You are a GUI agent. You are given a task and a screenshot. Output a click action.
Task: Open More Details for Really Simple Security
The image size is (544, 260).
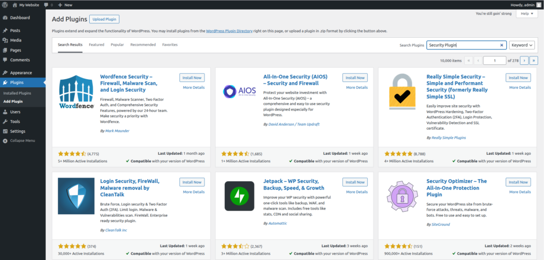pyautogui.click(x=520, y=88)
